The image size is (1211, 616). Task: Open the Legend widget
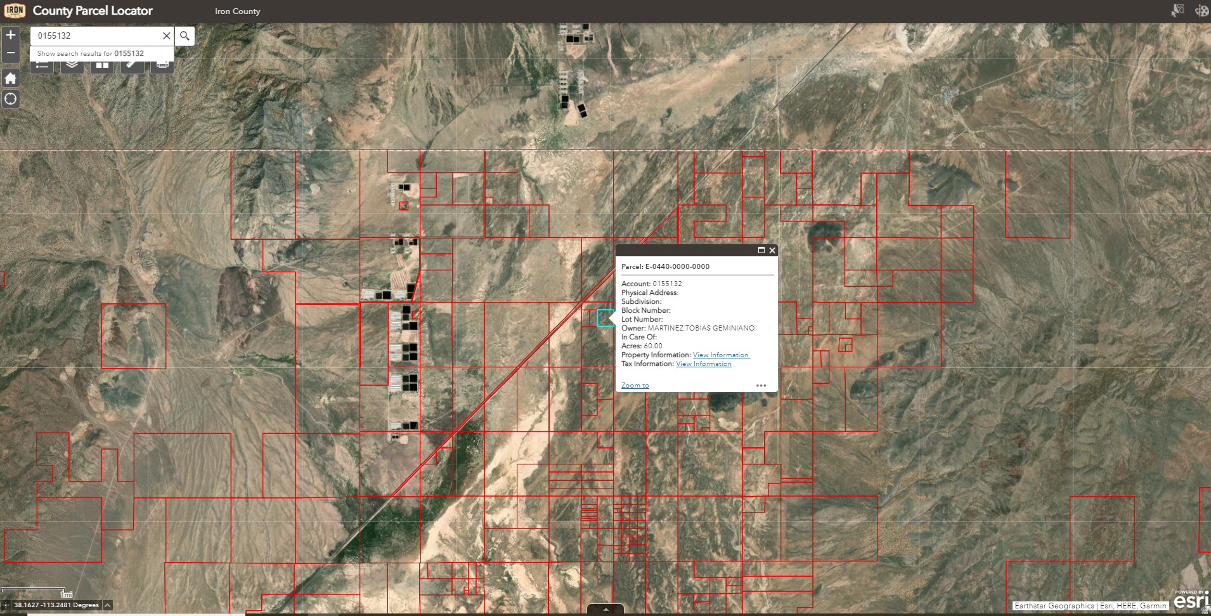[41, 65]
